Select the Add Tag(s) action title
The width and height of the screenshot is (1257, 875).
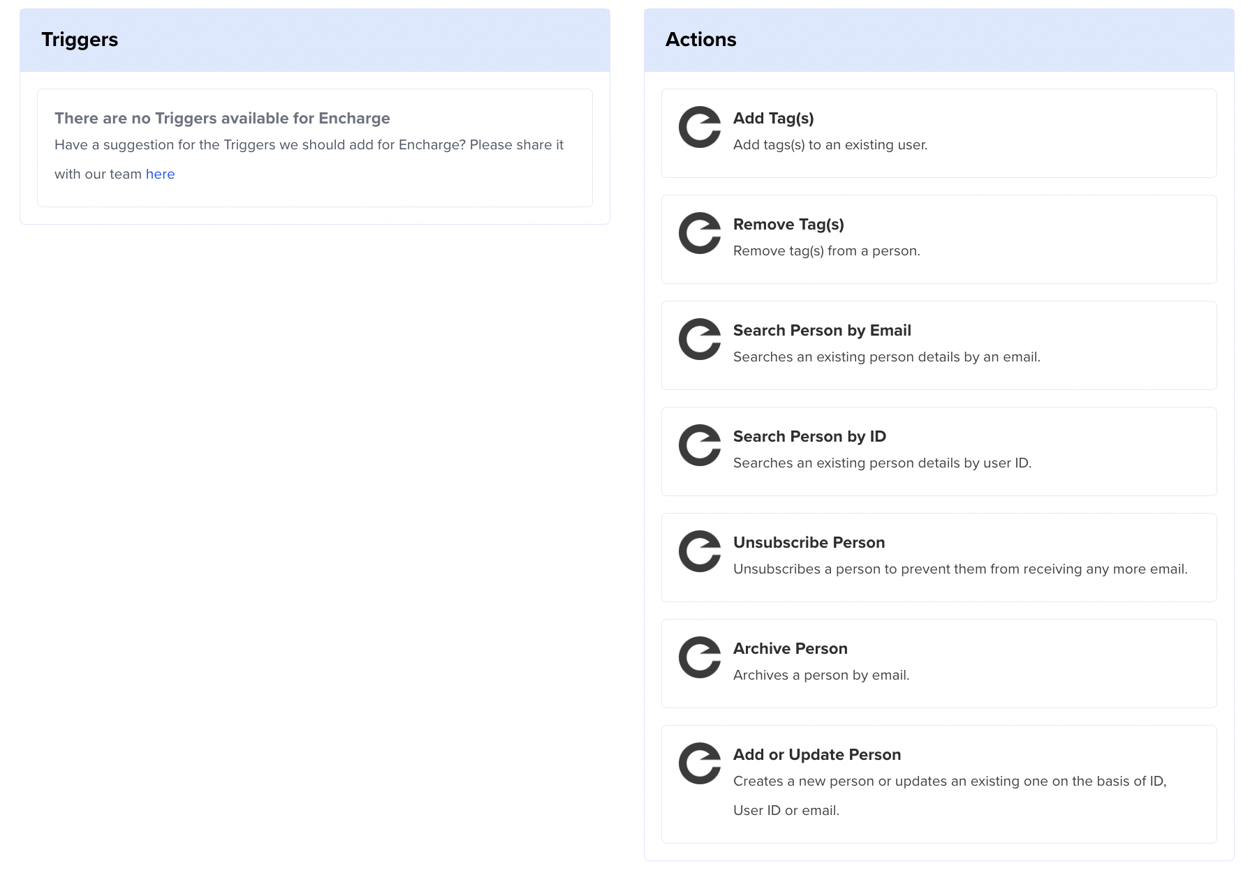[x=773, y=119]
